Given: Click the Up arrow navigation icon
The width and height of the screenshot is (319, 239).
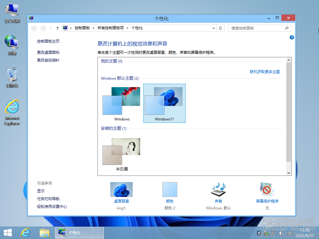Looking at the screenshot, I should (x=58, y=28).
